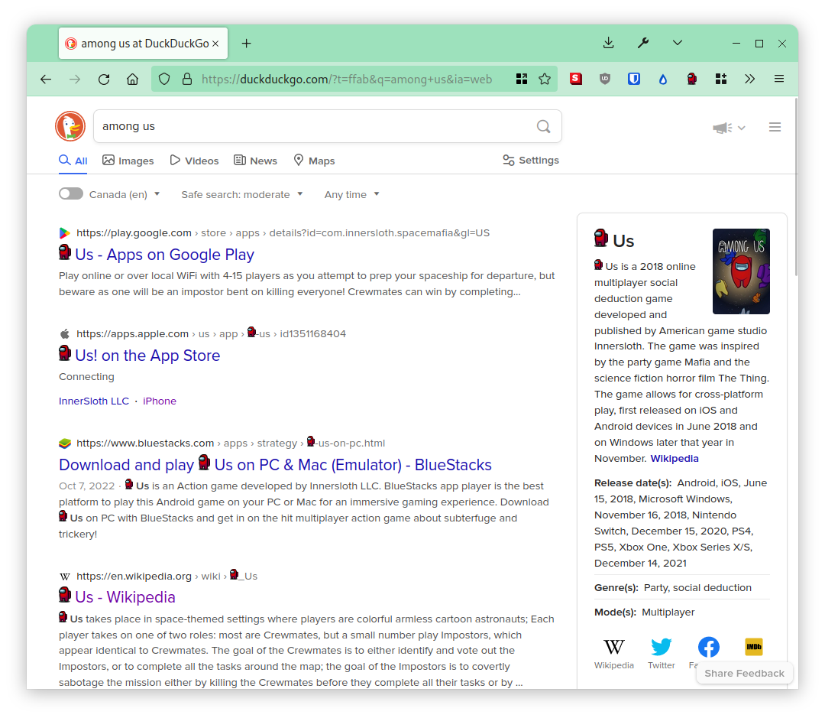Toggle the Canada (en) region switch
The image size is (825, 718).
[x=71, y=194]
